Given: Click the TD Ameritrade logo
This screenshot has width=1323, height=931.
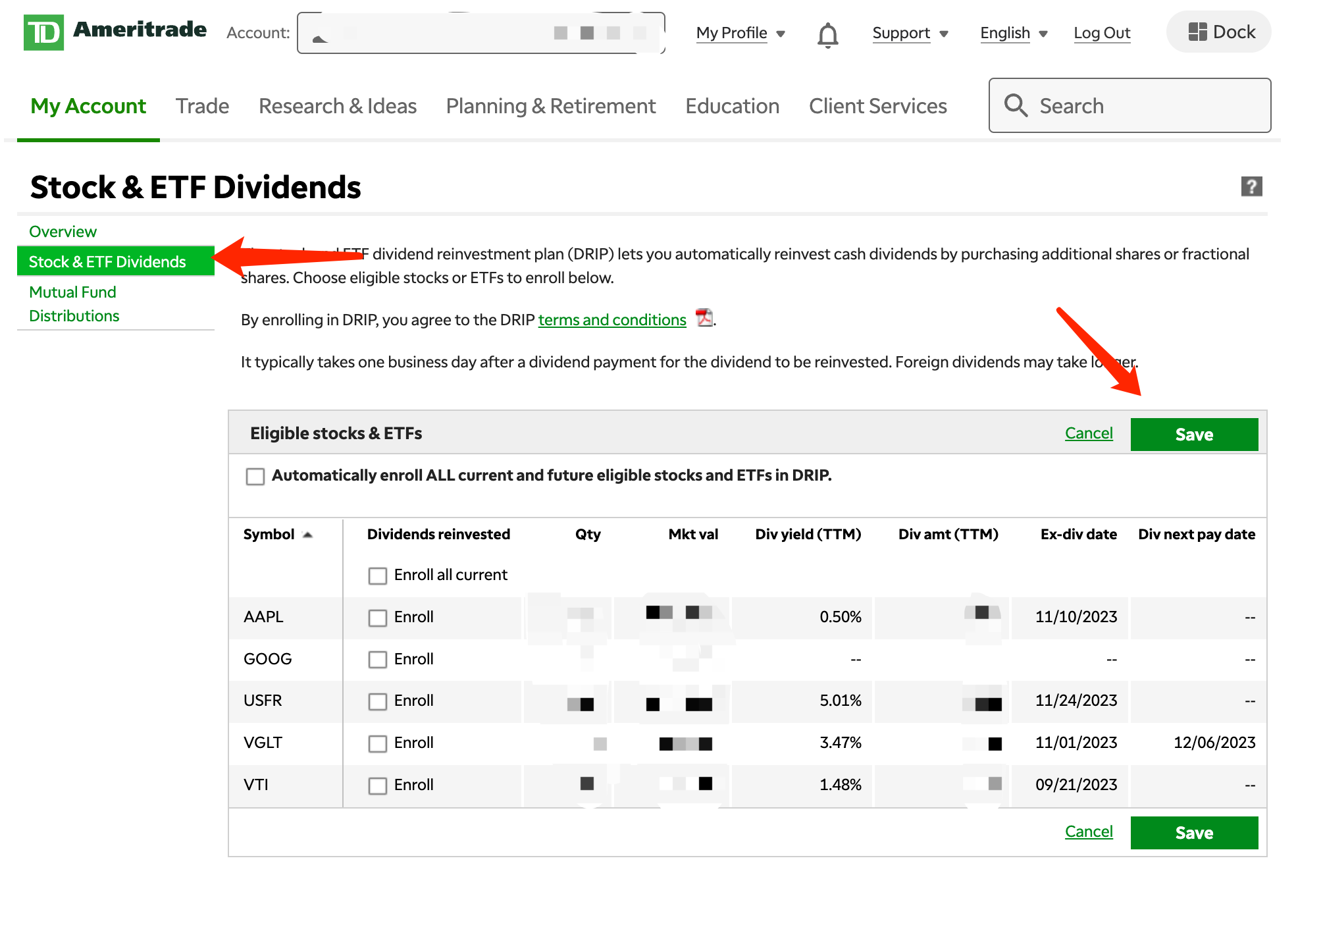Looking at the screenshot, I should pos(115,32).
